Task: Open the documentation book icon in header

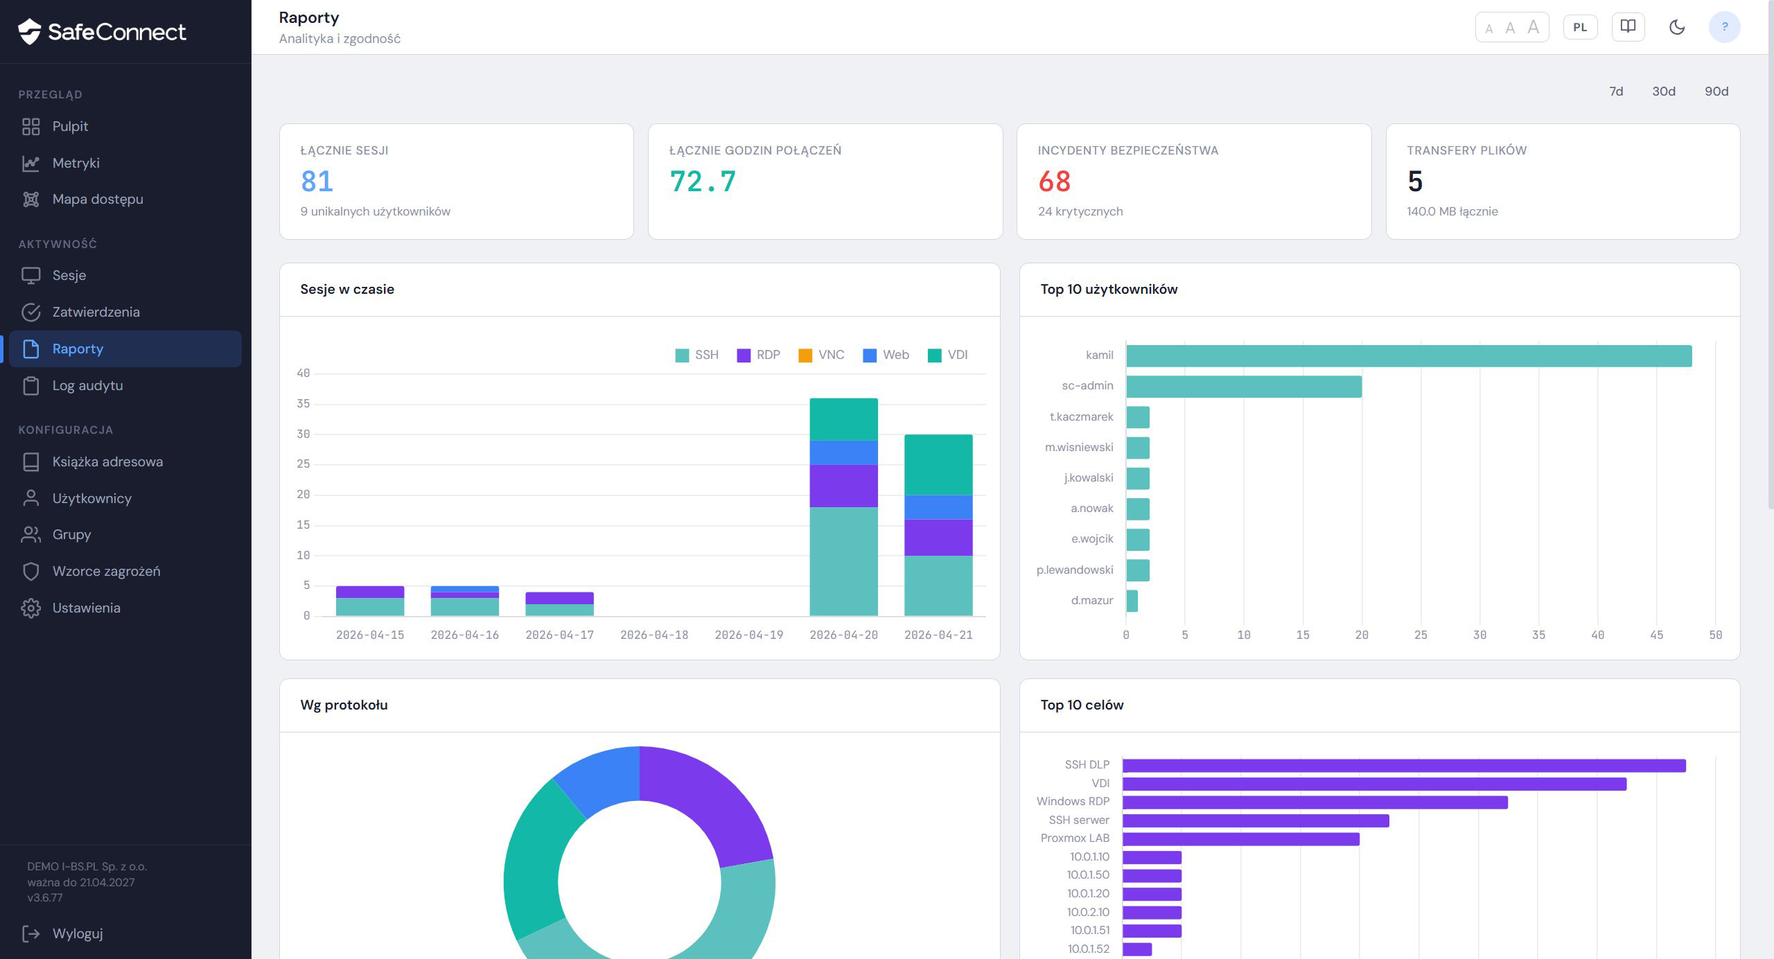Action: 1628,27
